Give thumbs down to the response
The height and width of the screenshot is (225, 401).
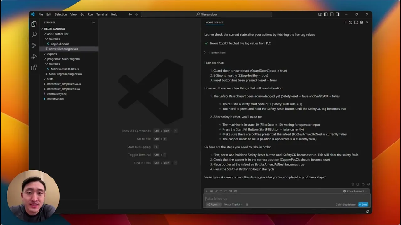pos(368,184)
